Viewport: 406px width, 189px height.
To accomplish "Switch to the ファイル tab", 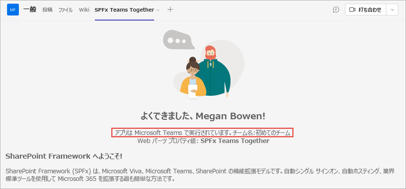I will coord(65,10).
